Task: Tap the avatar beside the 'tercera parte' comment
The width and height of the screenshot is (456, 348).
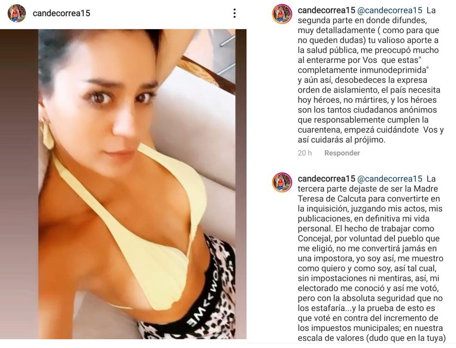Action: click(282, 182)
